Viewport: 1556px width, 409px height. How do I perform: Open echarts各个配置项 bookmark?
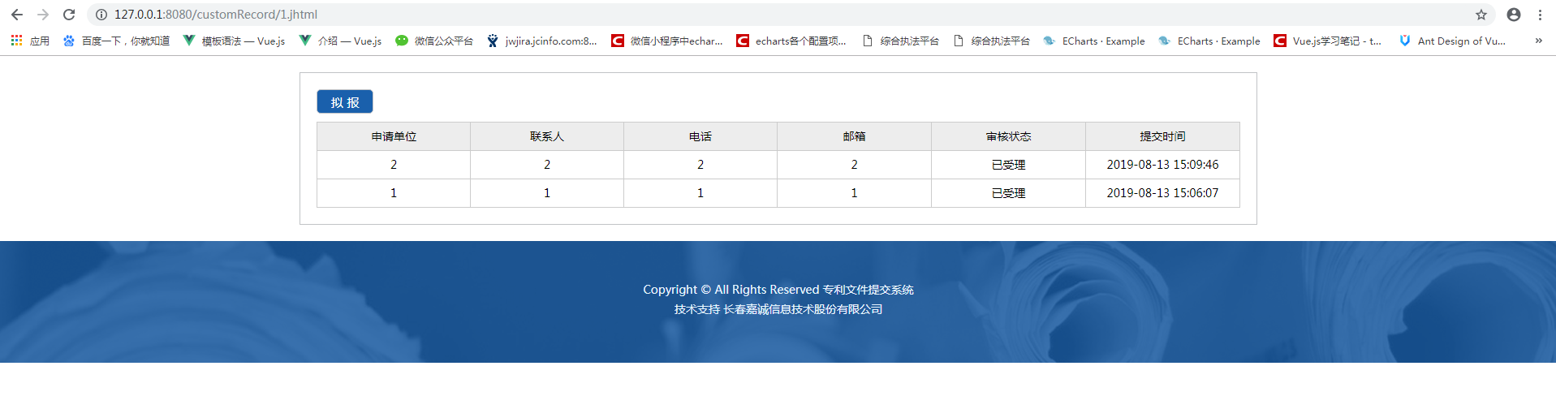click(791, 41)
